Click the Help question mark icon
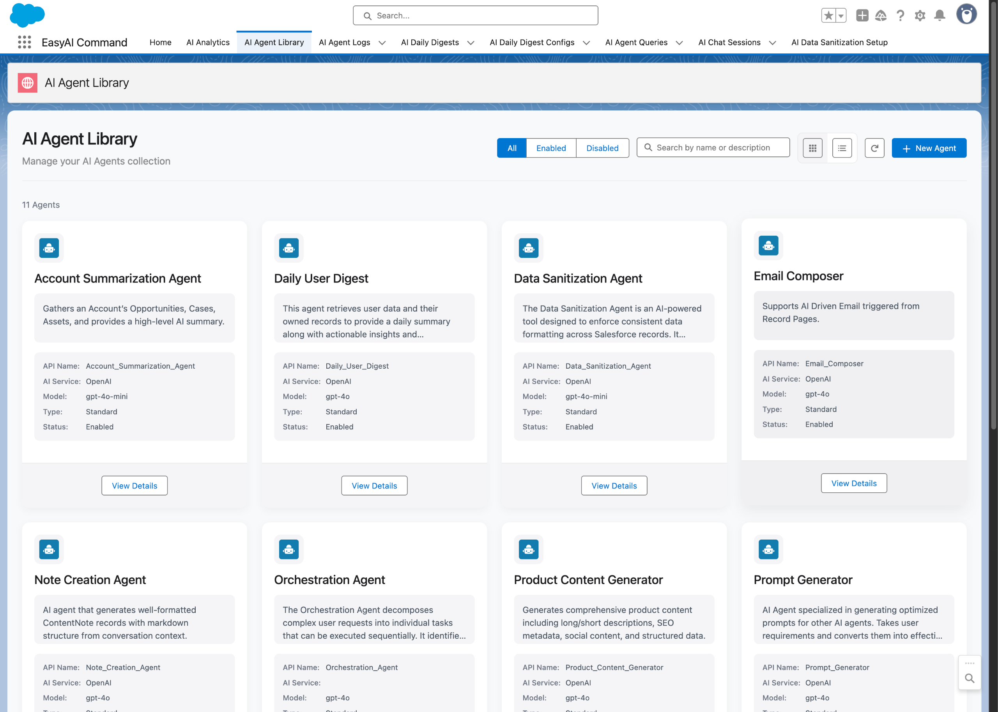The image size is (998, 712). click(x=900, y=16)
